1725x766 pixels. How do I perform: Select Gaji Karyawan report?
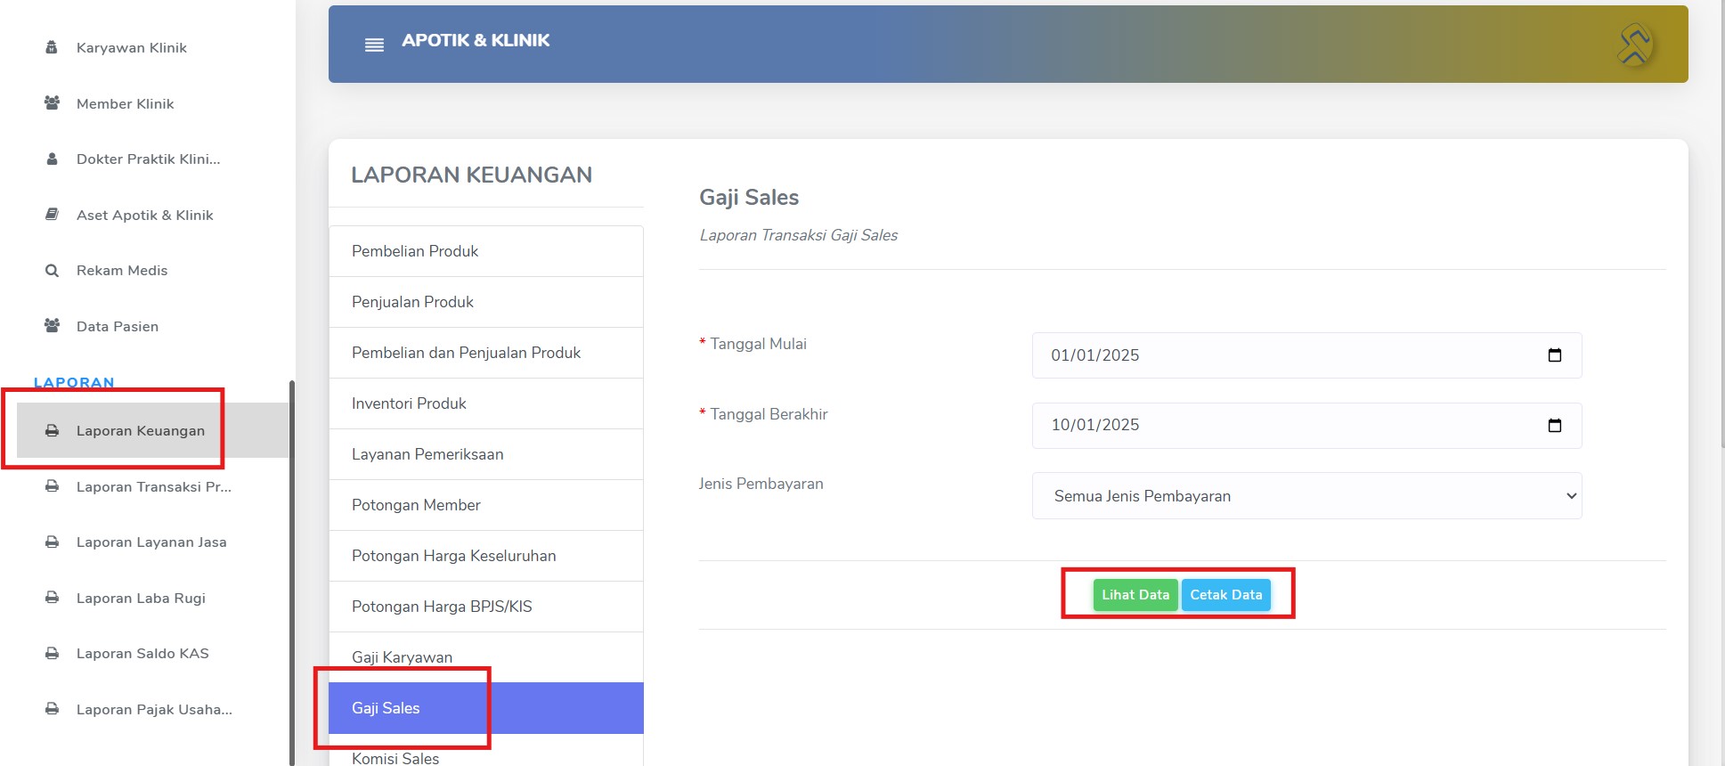(x=486, y=657)
